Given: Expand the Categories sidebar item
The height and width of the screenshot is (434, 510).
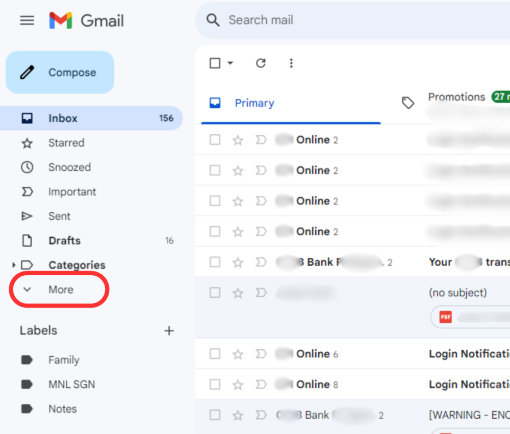Looking at the screenshot, I should pyautogui.click(x=14, y=264).
